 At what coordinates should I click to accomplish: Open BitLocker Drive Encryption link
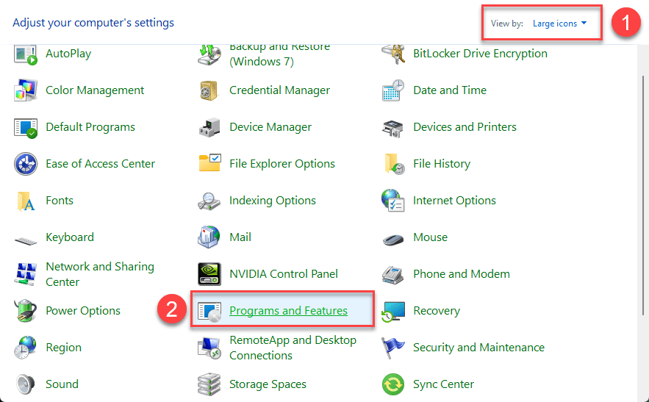pyautogui.click(x=480, y=54)
